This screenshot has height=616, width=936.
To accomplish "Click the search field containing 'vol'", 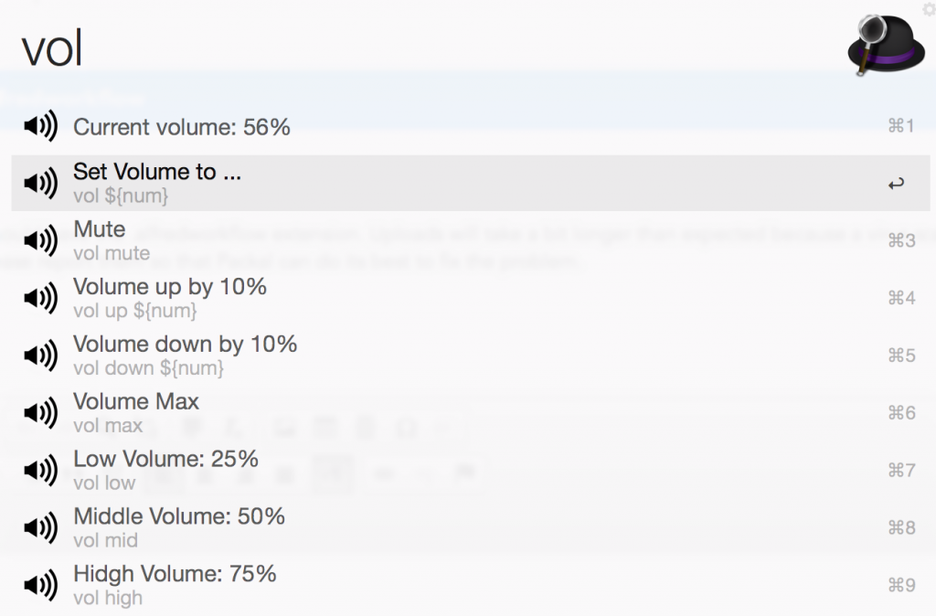I will [411, 48].
